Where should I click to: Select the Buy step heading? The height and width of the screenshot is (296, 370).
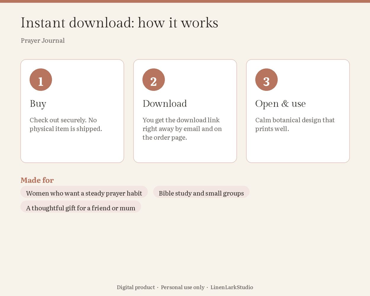(x=38, y=104)
